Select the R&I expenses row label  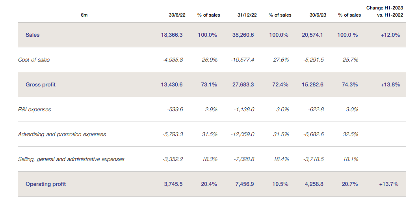coord(34,109)
